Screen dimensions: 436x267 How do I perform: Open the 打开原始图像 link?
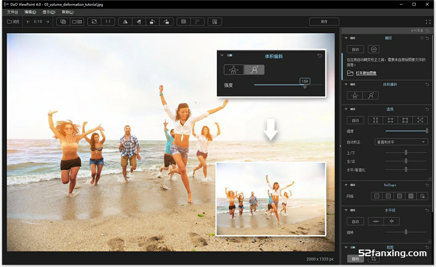click(x=366, y=73)
